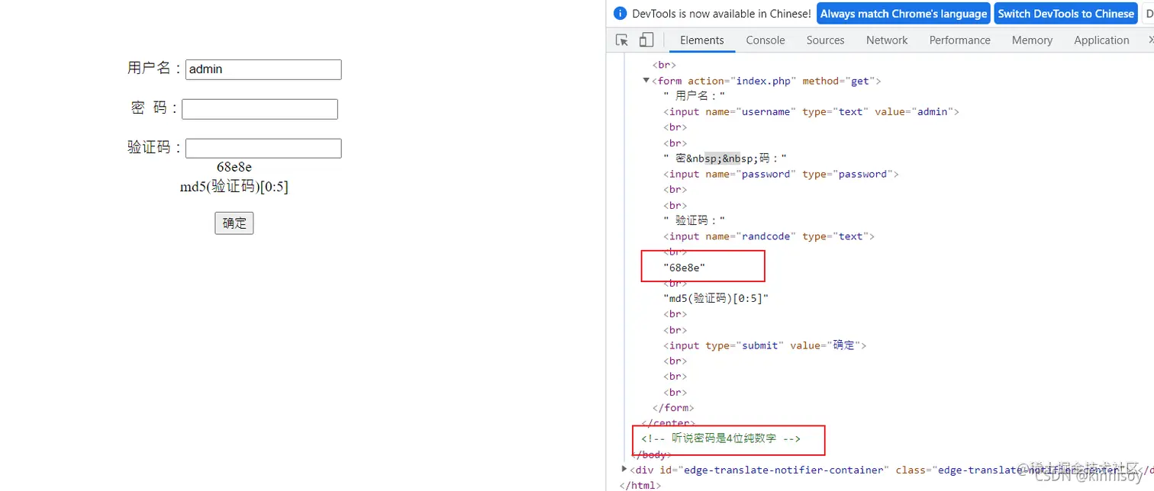Select the 听说密码是4位纯数字 comment node
Viewport: 1154px width, 491px height.
coord(721,439)
